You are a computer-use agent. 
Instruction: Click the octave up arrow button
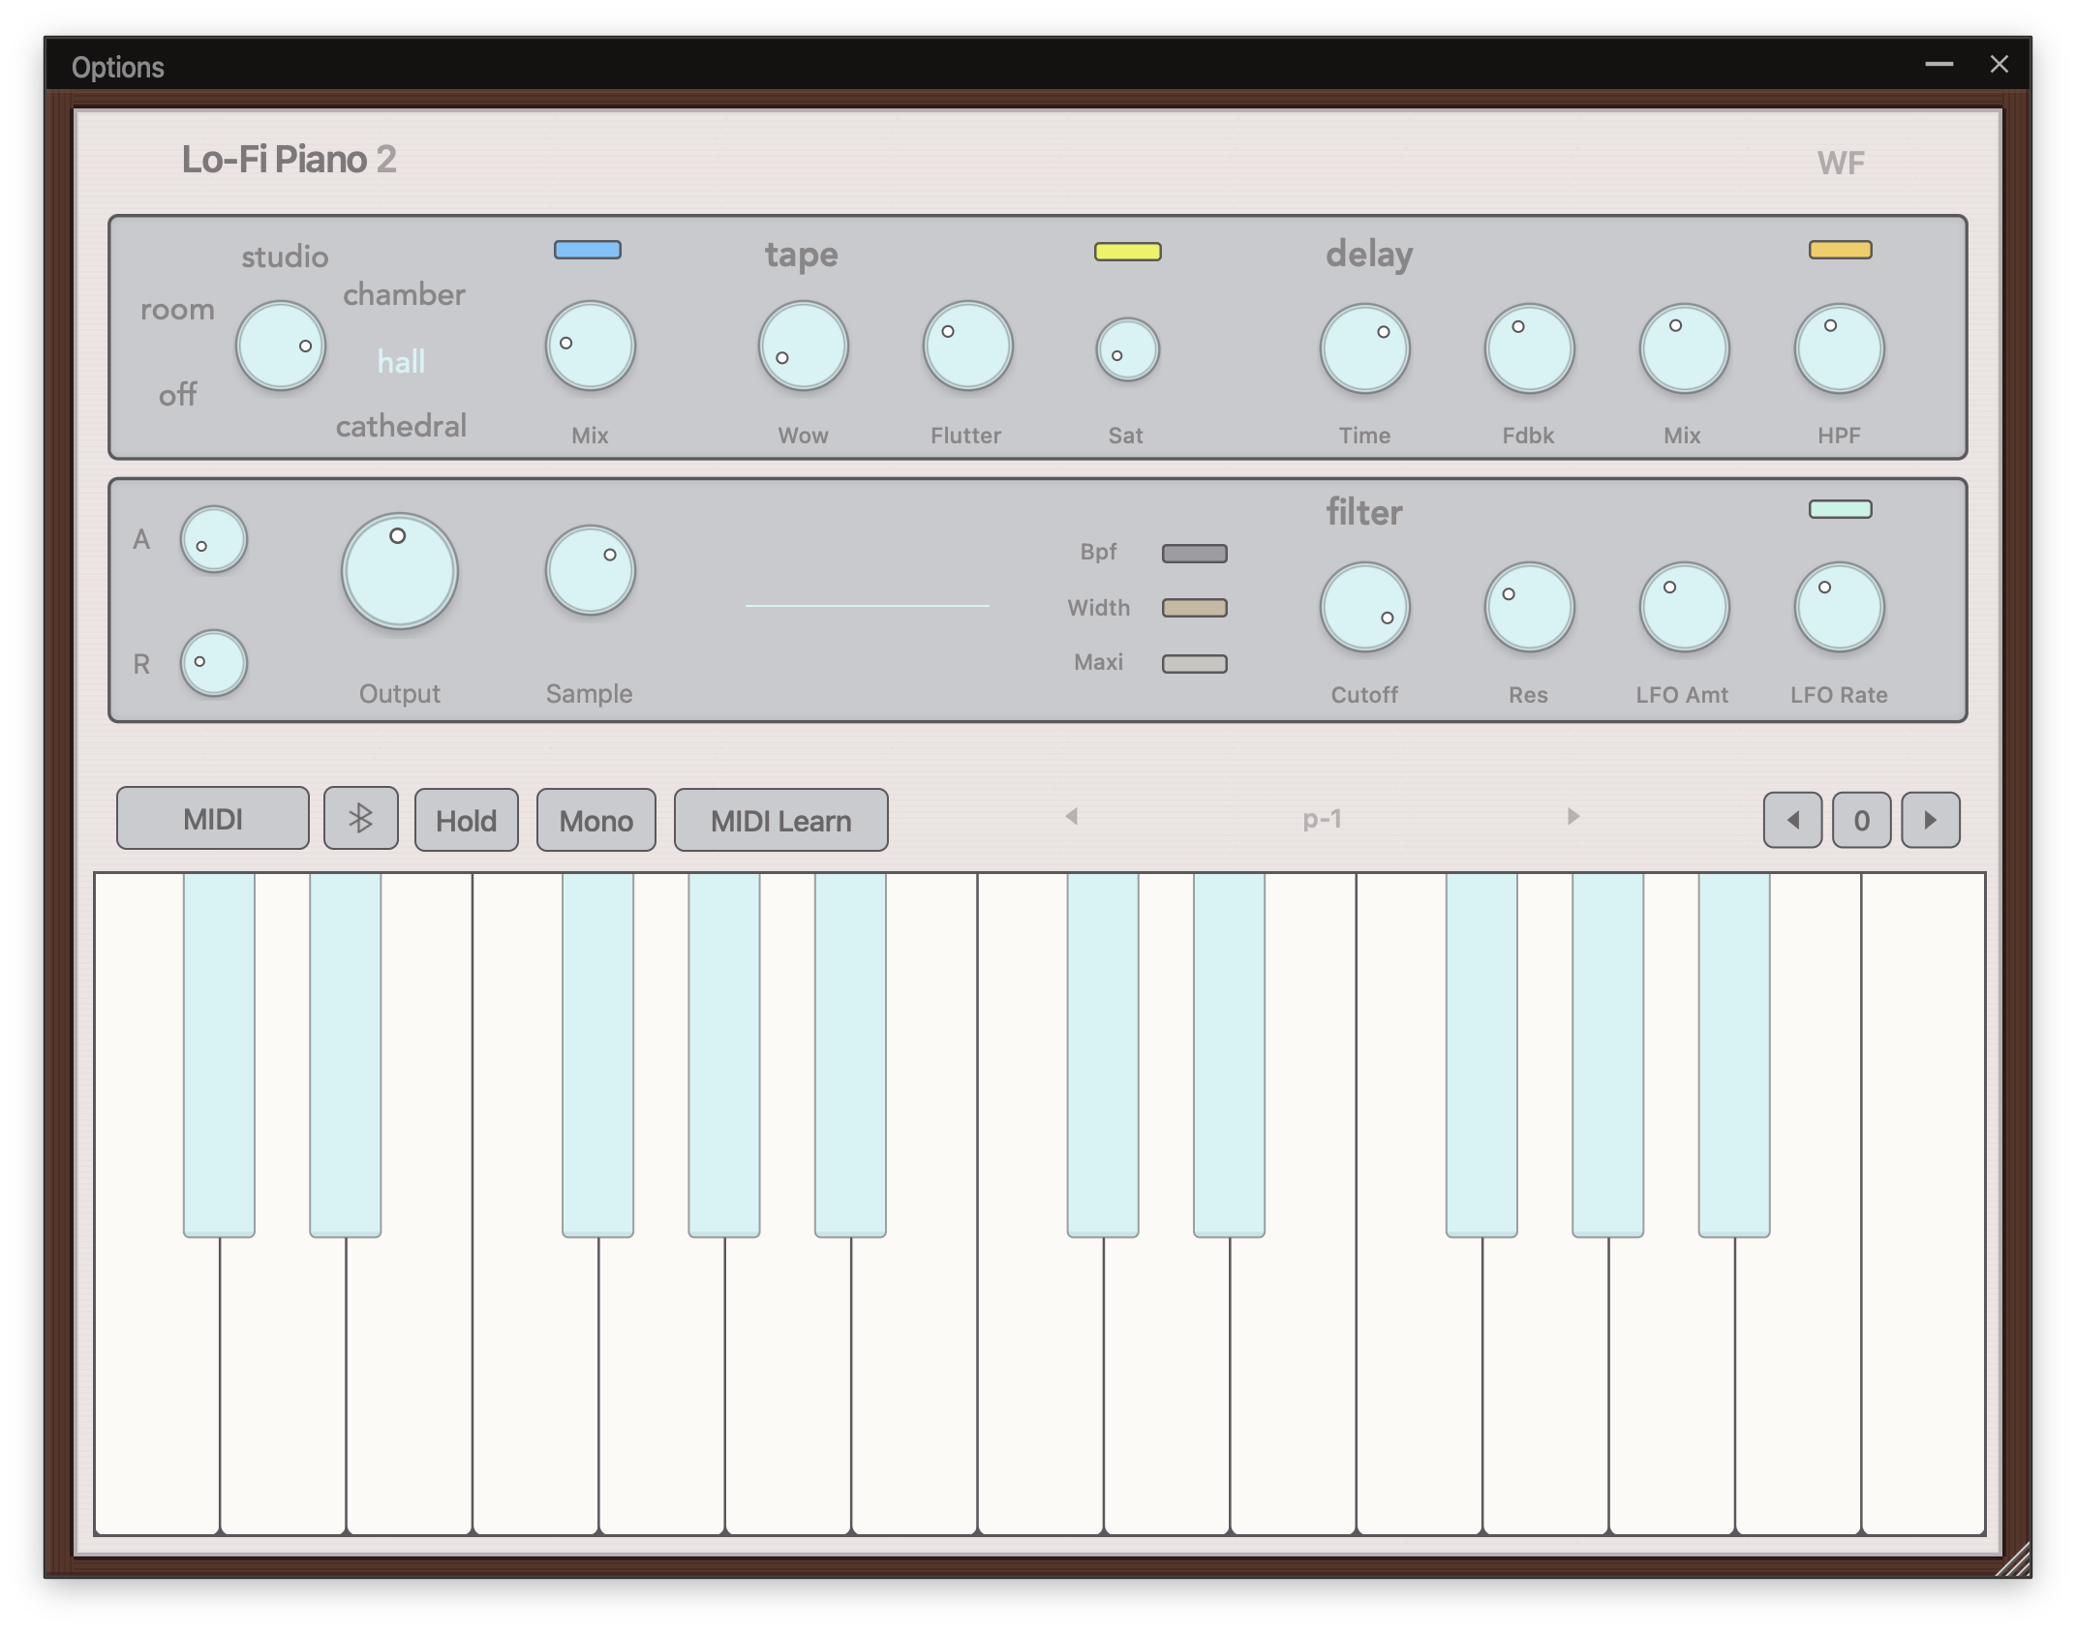(x=1931, y=821)
